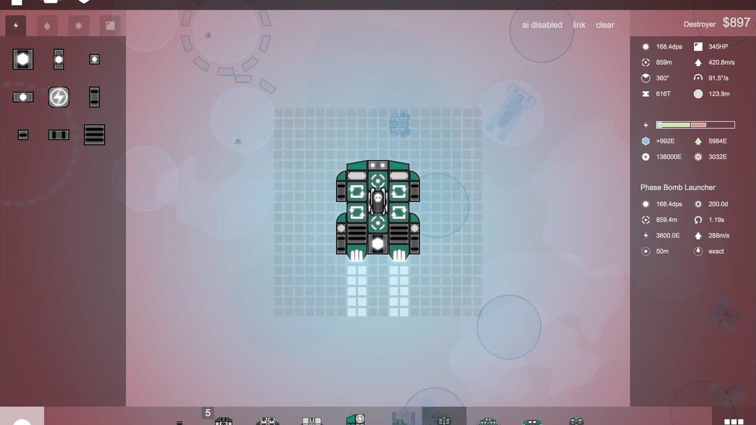The image size is (756, 425).
Task: Click the upper-right rotating-arrows module on the ship
Action: [399, 191]
